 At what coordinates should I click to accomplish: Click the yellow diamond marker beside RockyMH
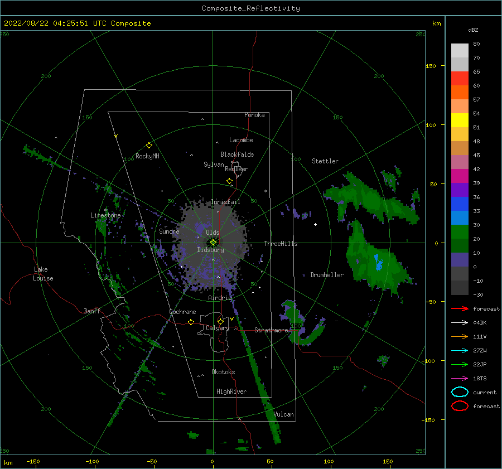pyautogui.click(x=149, y=146)
